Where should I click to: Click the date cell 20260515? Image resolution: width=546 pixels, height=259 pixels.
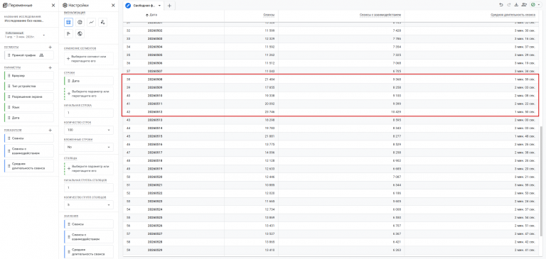(x=155, y=136)
